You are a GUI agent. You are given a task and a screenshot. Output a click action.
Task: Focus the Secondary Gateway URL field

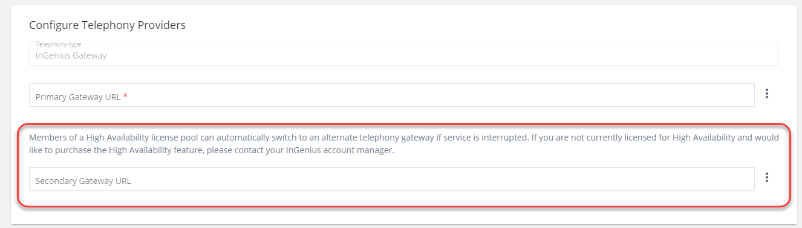click(392, 179)
